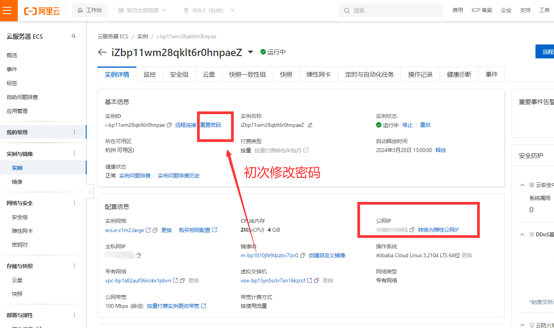Open the 操作记录 tab
The image size is (554, 328).
pyautogui.click(x=420, y=74)
